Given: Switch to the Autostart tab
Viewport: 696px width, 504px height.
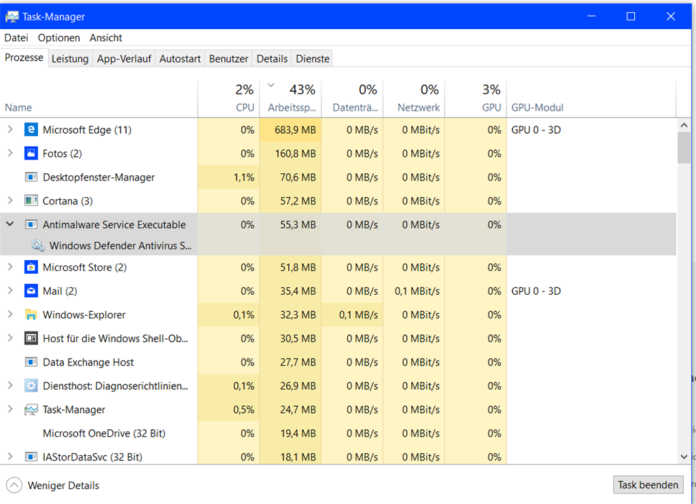Looking at the screenshot, I should (179, 58).
